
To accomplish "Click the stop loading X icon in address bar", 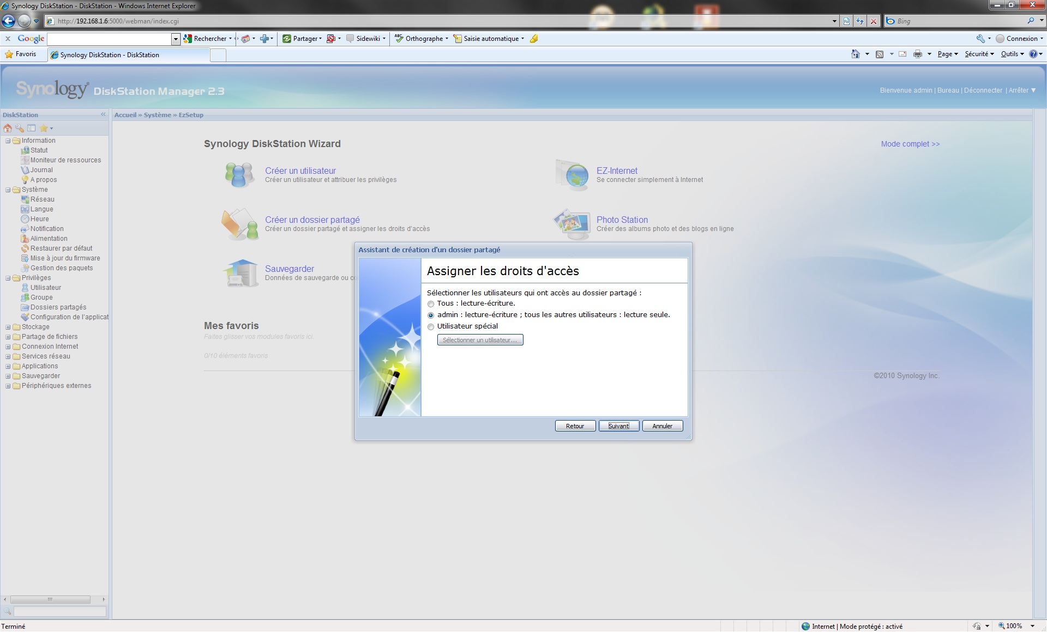I will 874,21.
